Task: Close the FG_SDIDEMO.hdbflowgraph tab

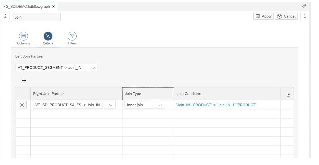Action: [53, 6]
